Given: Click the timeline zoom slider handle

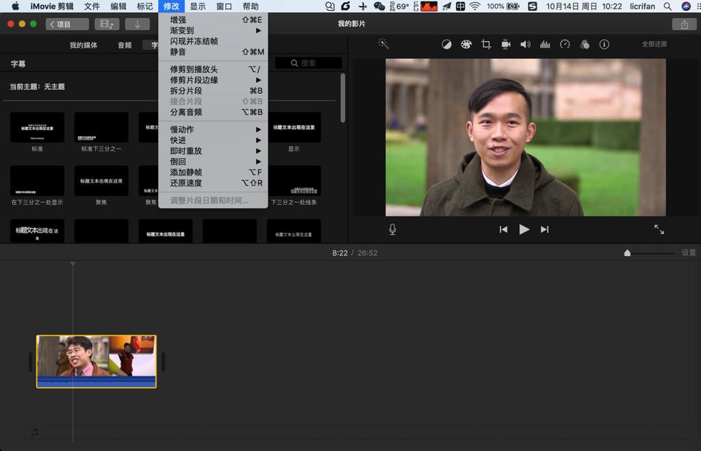Looking at the screenshot, I should pos(627,253).
